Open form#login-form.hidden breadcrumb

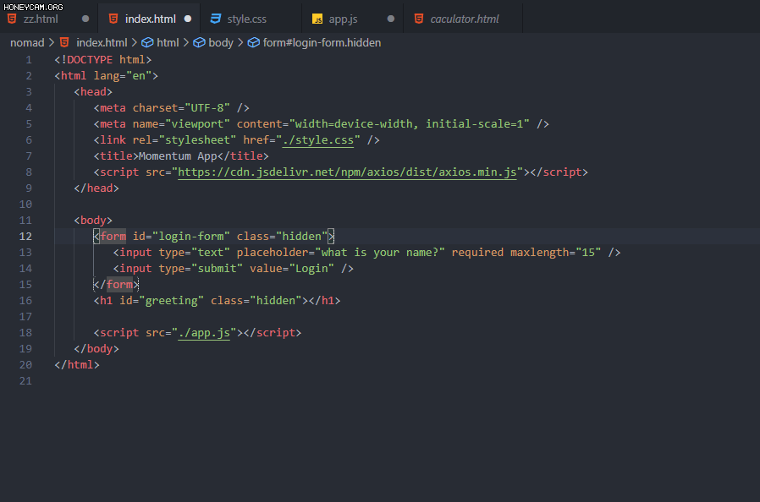pyautogui.click(x=322, y=42)
